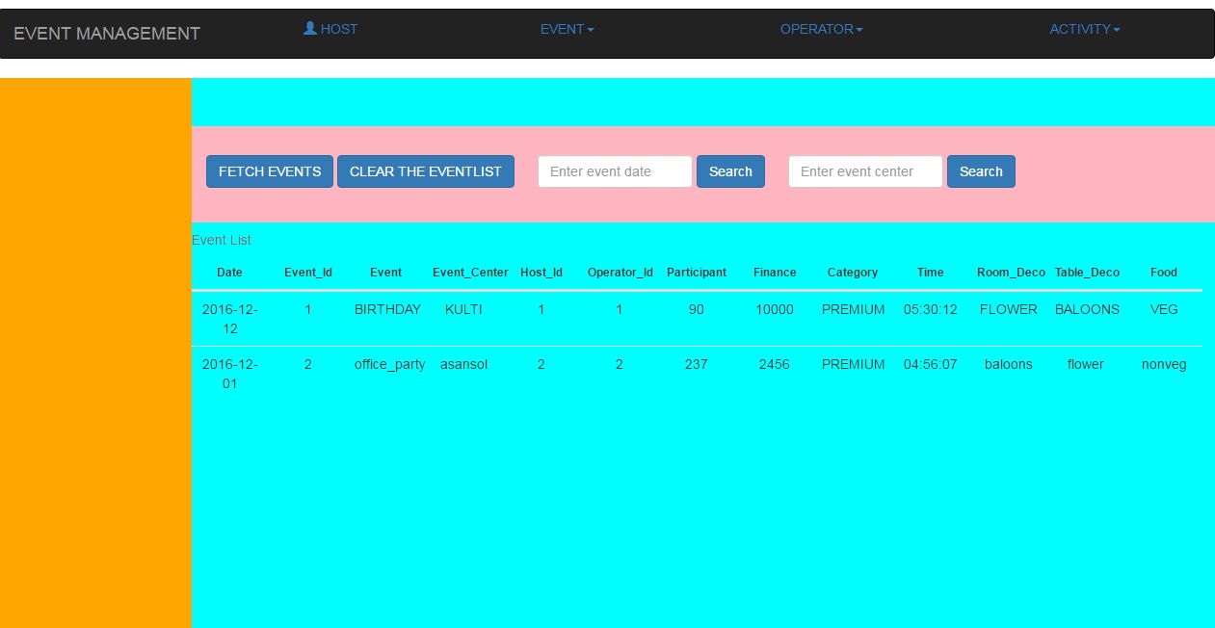Click the office_party event cell
Viewport: 1215px width, 628px height.
(389, 365)
